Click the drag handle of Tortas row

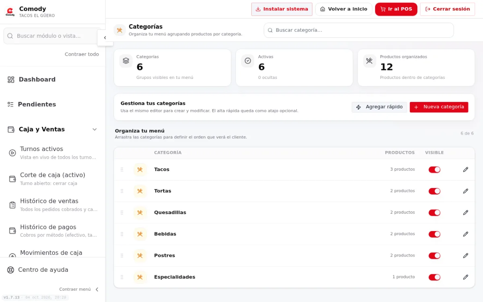122,191
